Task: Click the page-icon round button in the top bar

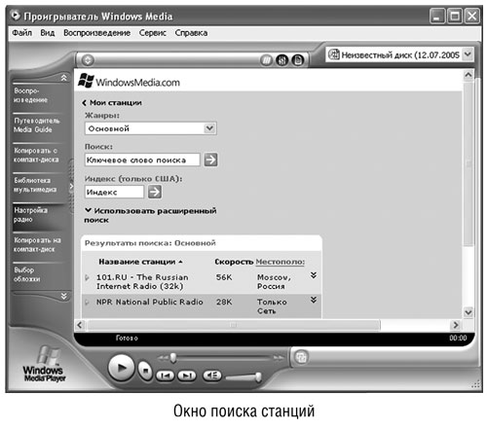Action: click(x=297, y=60)
